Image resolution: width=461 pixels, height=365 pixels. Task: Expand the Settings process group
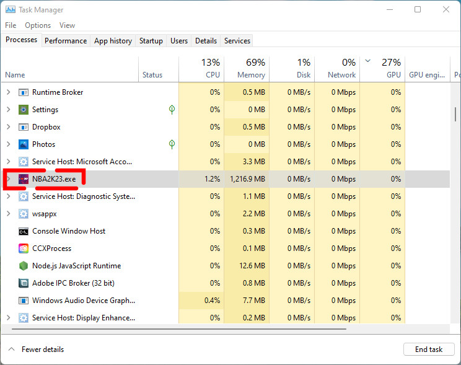tap(9, 110)
